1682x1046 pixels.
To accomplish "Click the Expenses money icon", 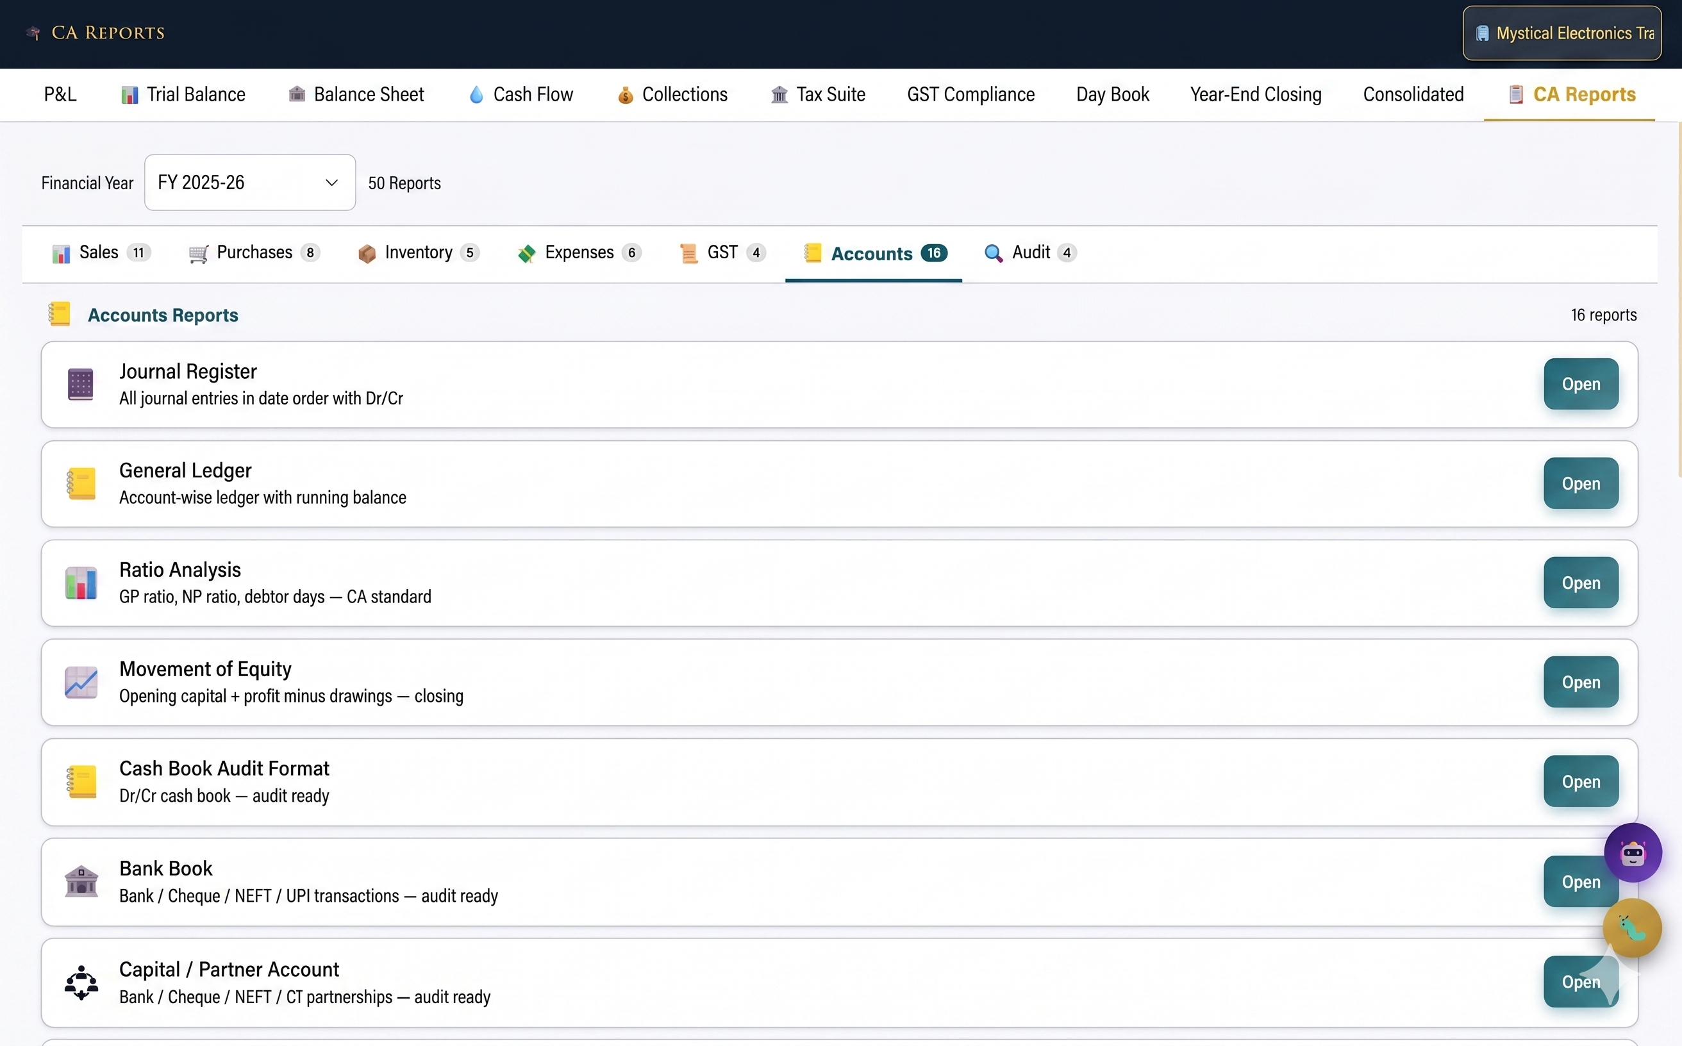I will [x=526, y=254].
